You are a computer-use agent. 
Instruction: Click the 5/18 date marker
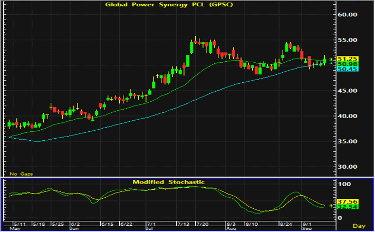coord(39,224)
